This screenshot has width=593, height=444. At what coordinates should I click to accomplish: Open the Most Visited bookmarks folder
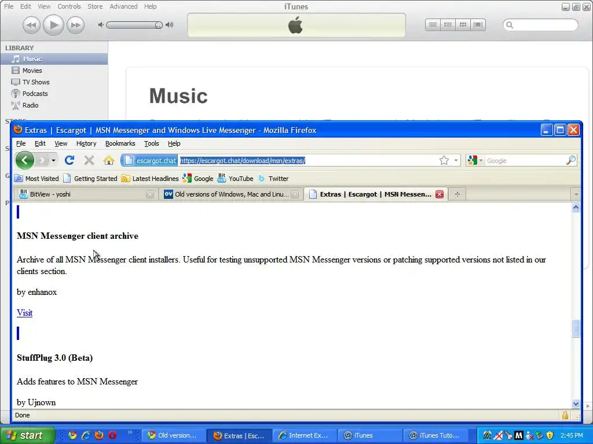36,179
